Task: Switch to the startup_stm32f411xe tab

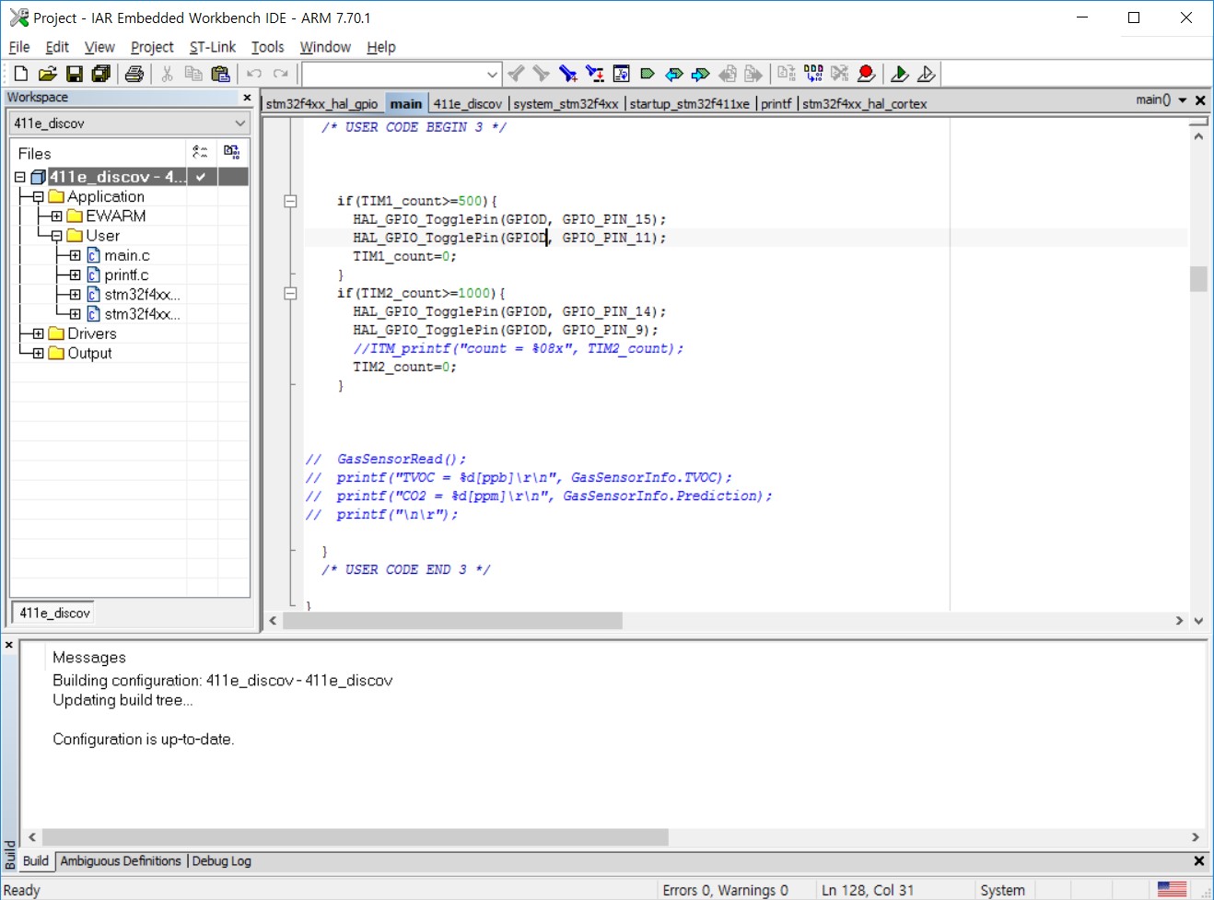Action: pos(689,103)
